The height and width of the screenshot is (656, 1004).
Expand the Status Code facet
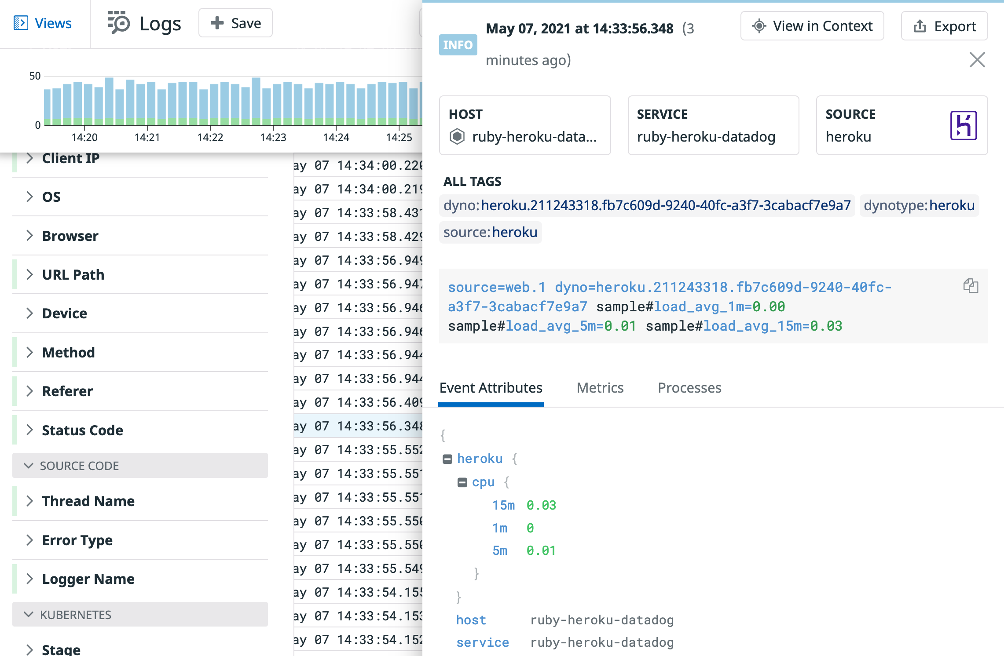click(x=29, y=430)
